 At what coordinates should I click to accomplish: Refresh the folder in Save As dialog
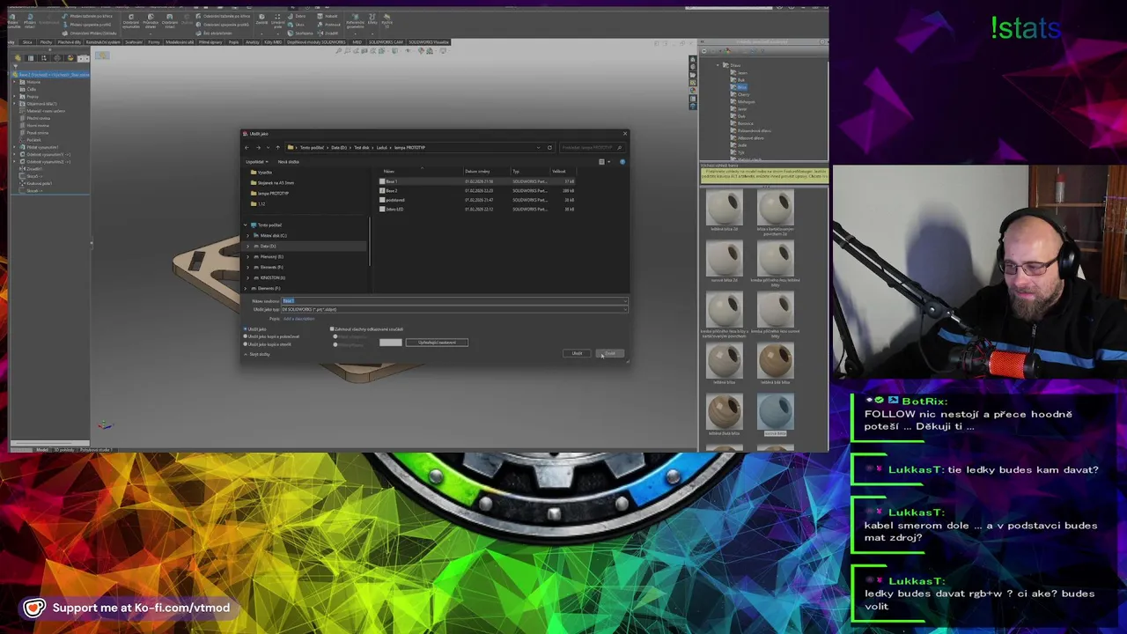click(x=549, y=147)
